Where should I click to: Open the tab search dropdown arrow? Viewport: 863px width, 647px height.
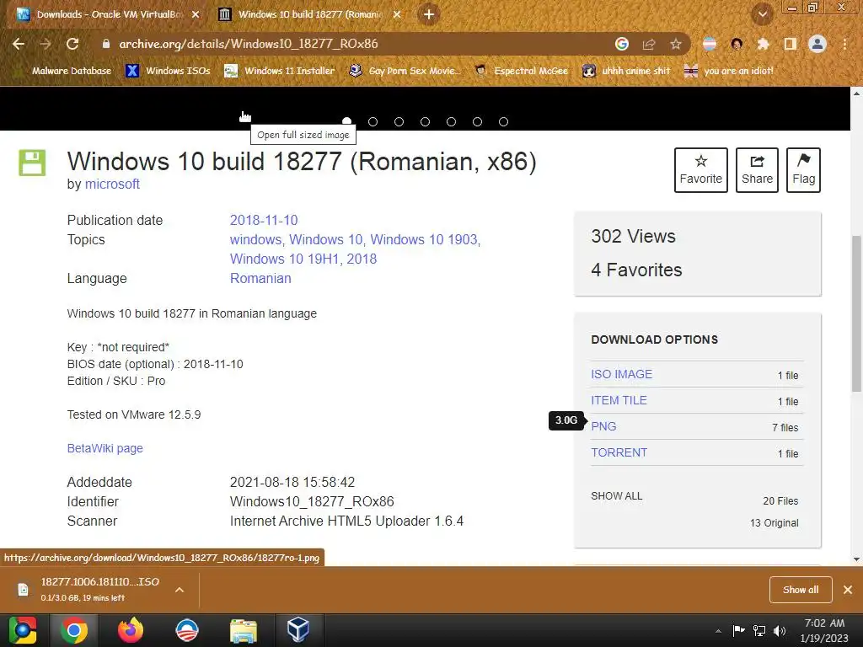tap(762, 14)
